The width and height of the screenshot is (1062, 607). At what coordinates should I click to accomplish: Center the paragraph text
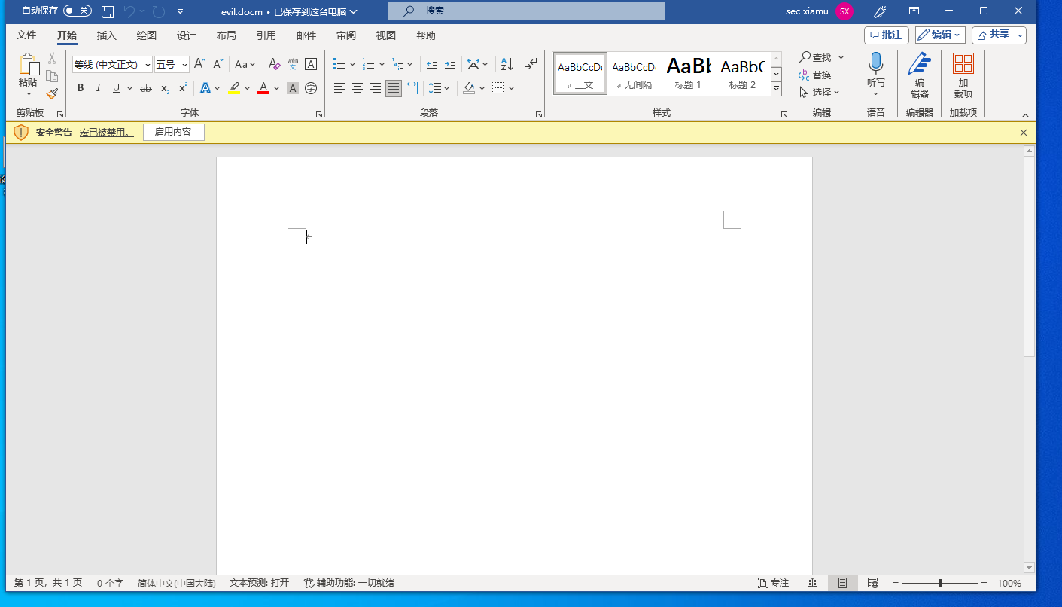coord(358,88)
